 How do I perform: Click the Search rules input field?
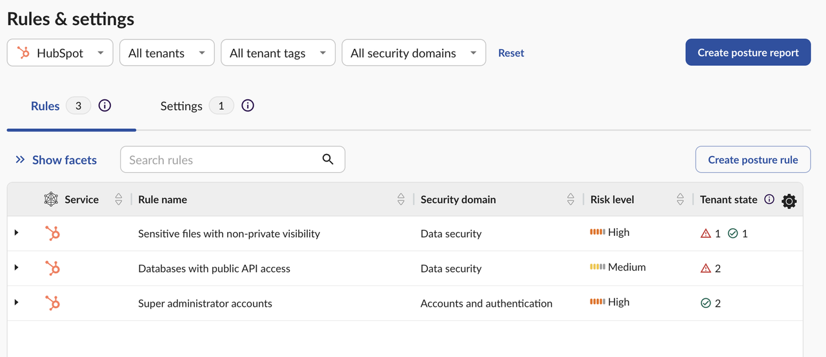[x=219, y=160]
